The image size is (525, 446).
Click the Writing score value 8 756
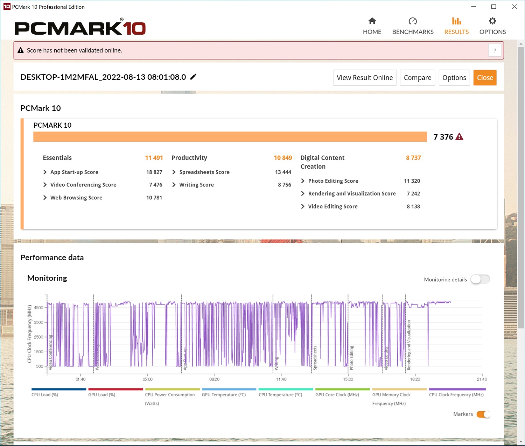(x=285, y=185)
